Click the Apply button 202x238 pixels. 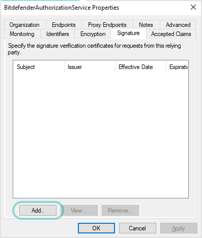click(x=179, y=228)
